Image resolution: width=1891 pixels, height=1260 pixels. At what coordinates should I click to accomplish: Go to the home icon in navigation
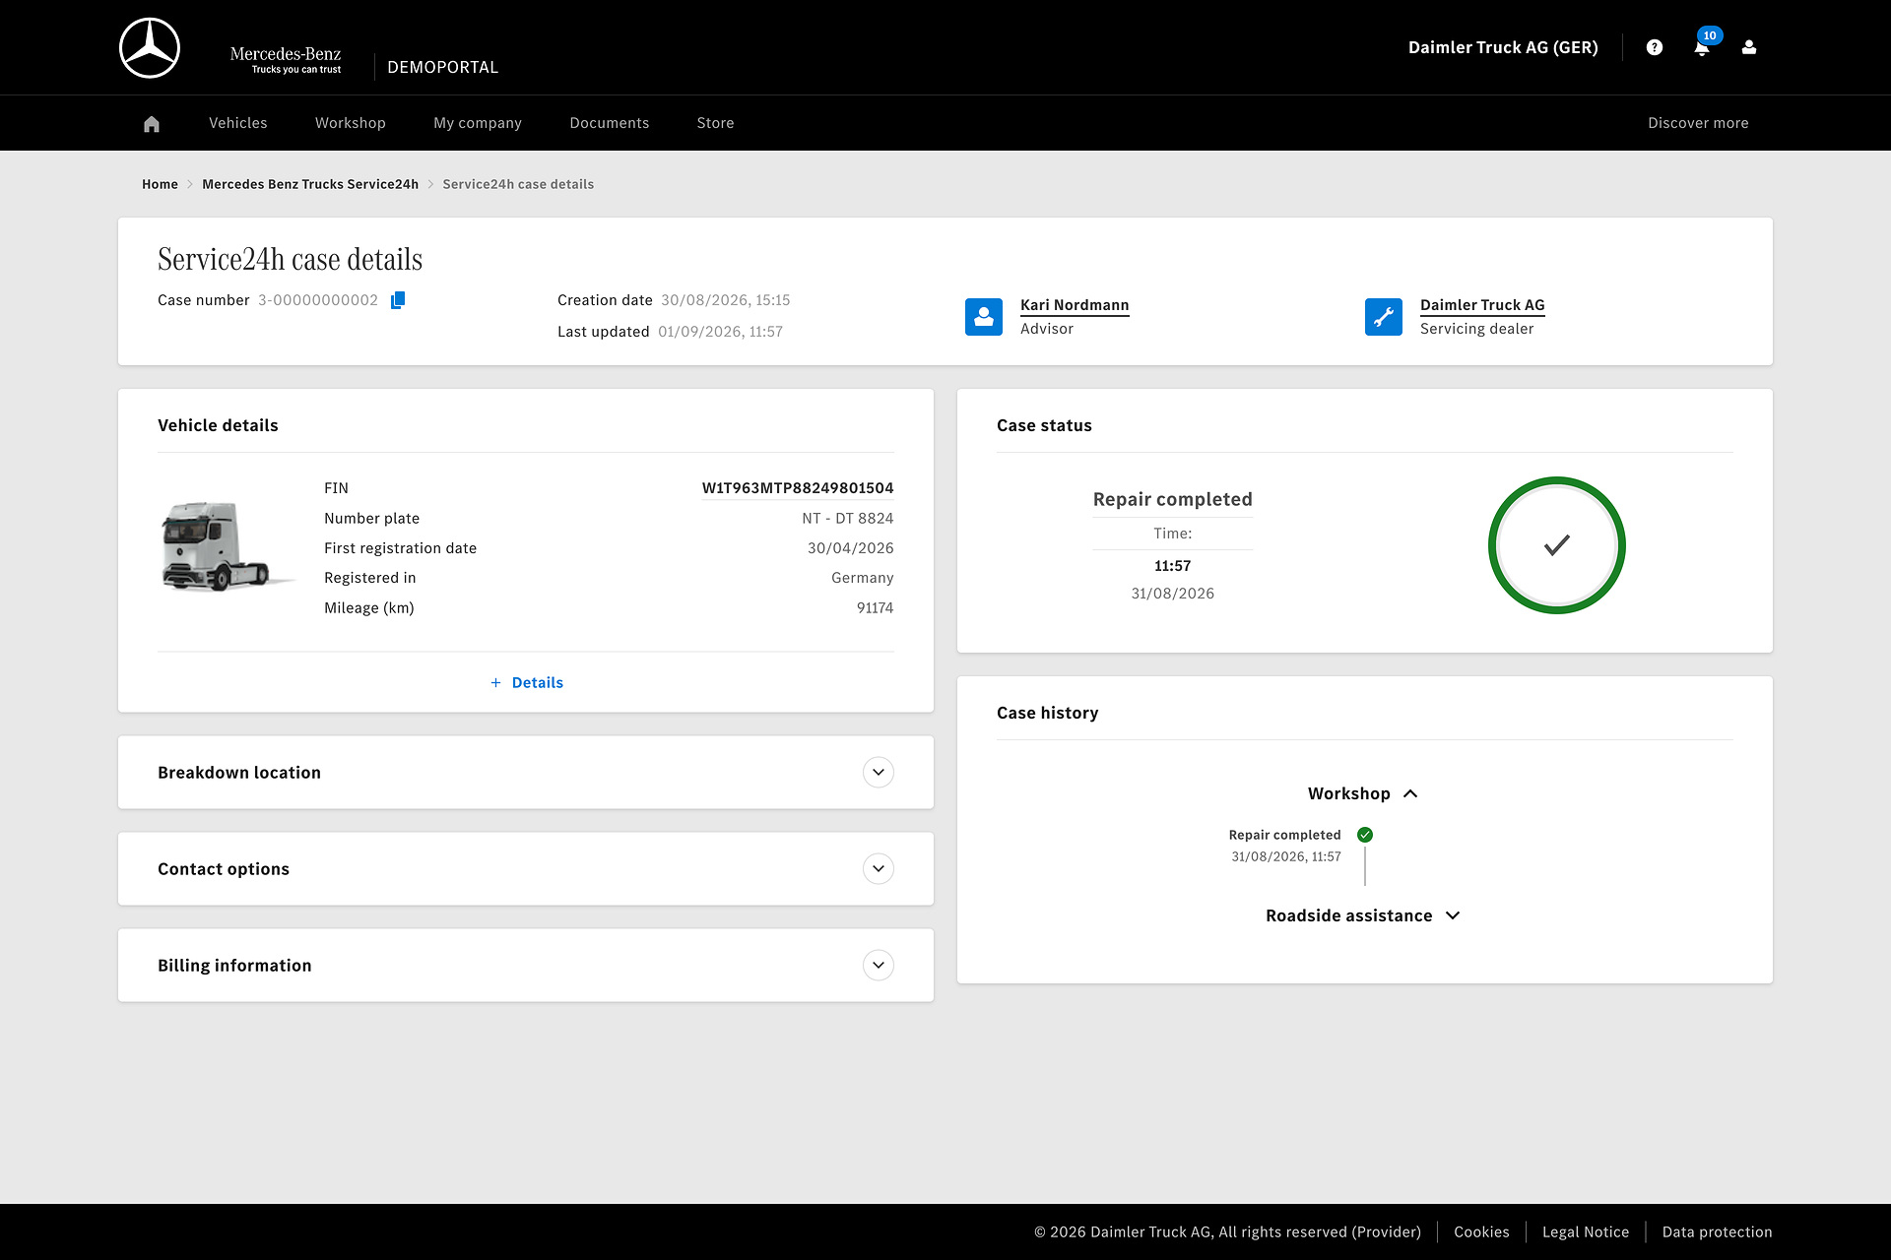click(151, 123)
